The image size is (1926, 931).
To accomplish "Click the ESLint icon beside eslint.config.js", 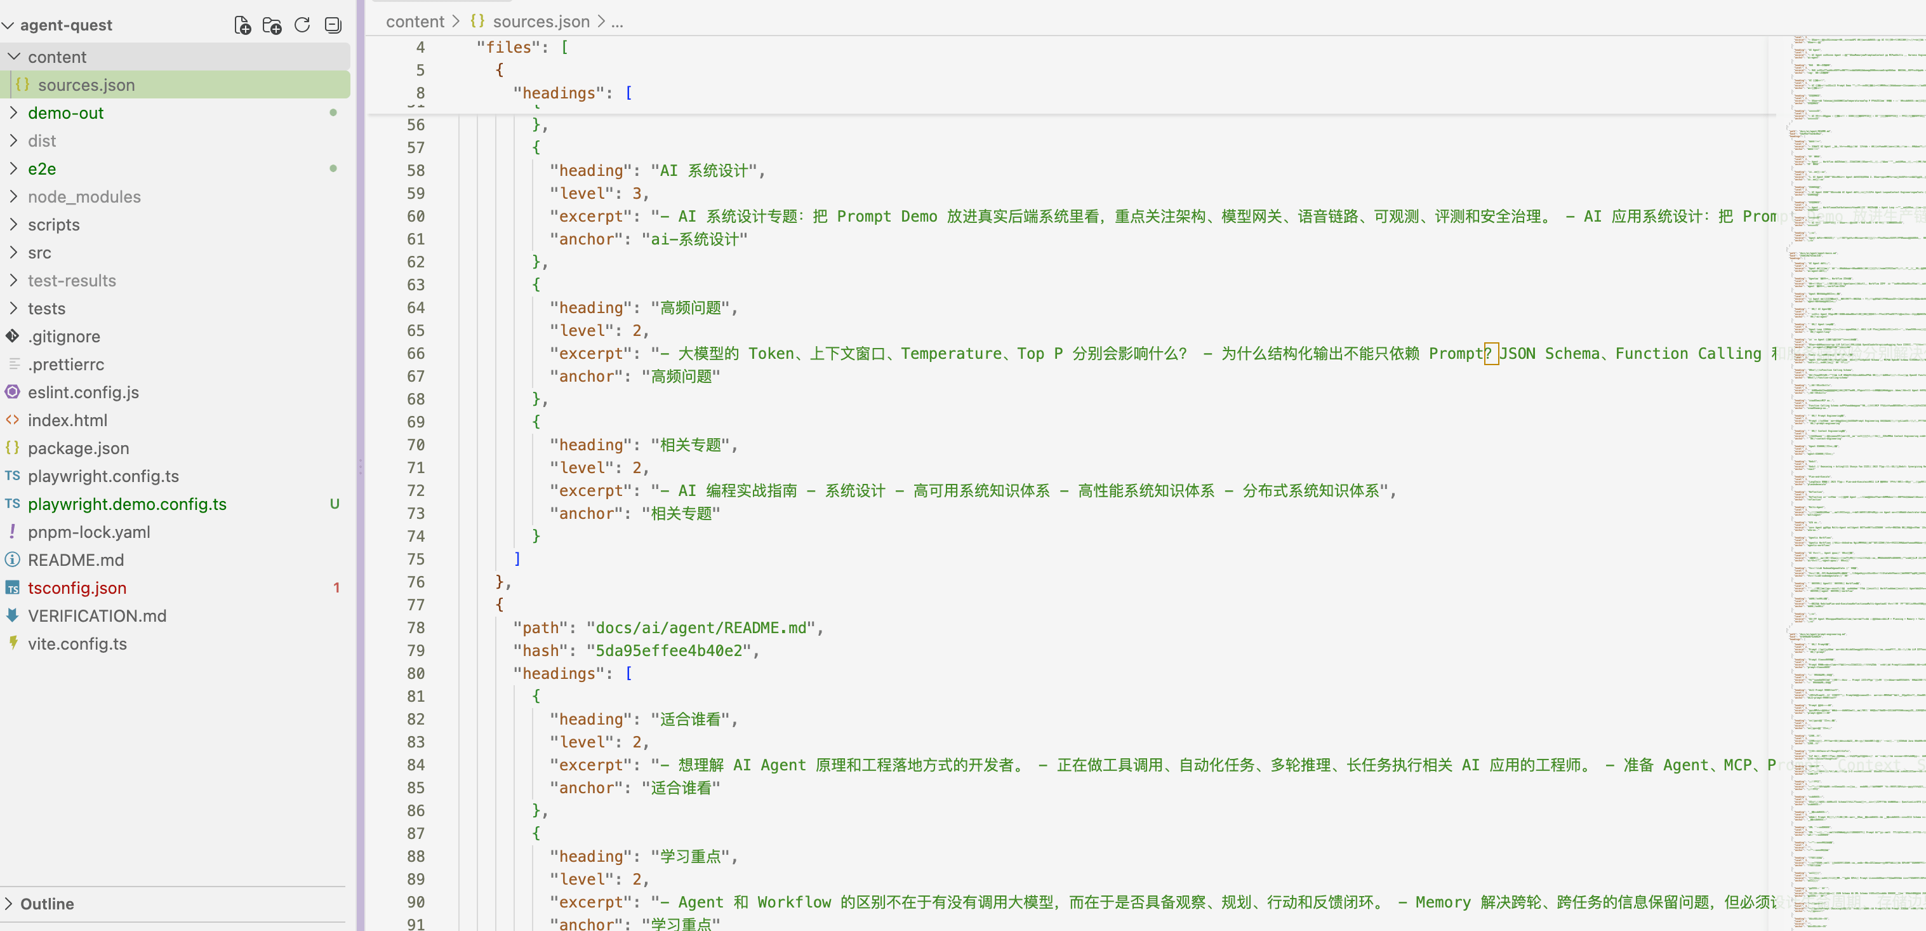I will pyautogui.click(x=13, y=392).
